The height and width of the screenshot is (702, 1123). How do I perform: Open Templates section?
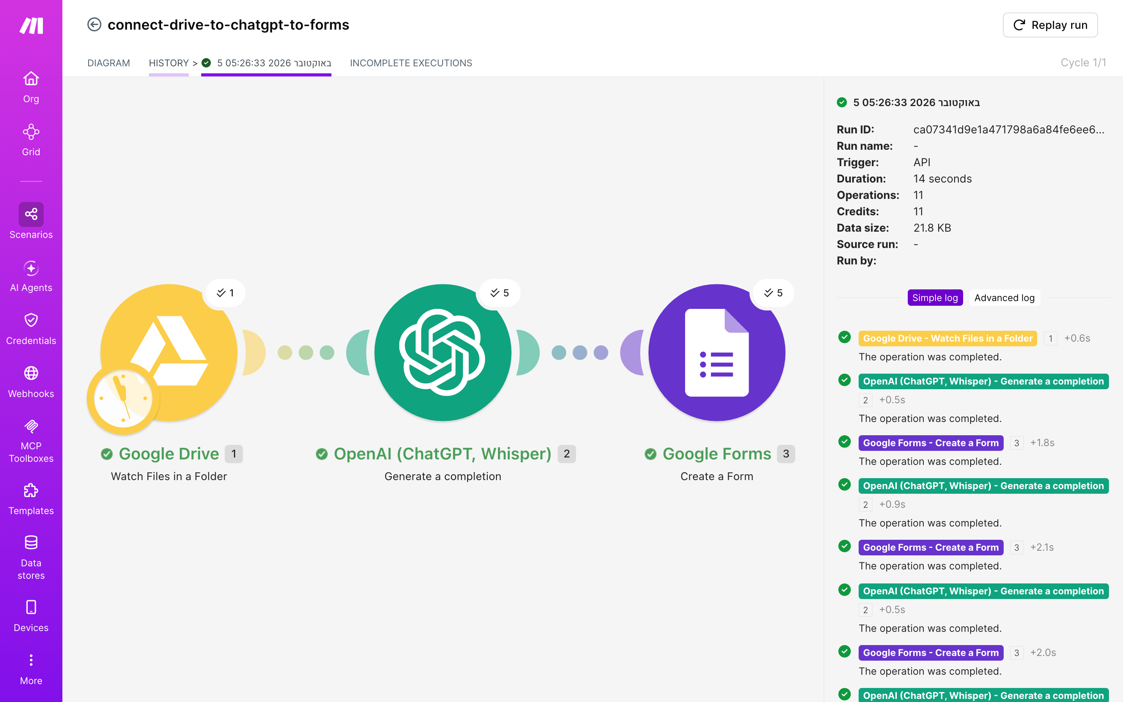pyautogui.click(x=31, y=499)
